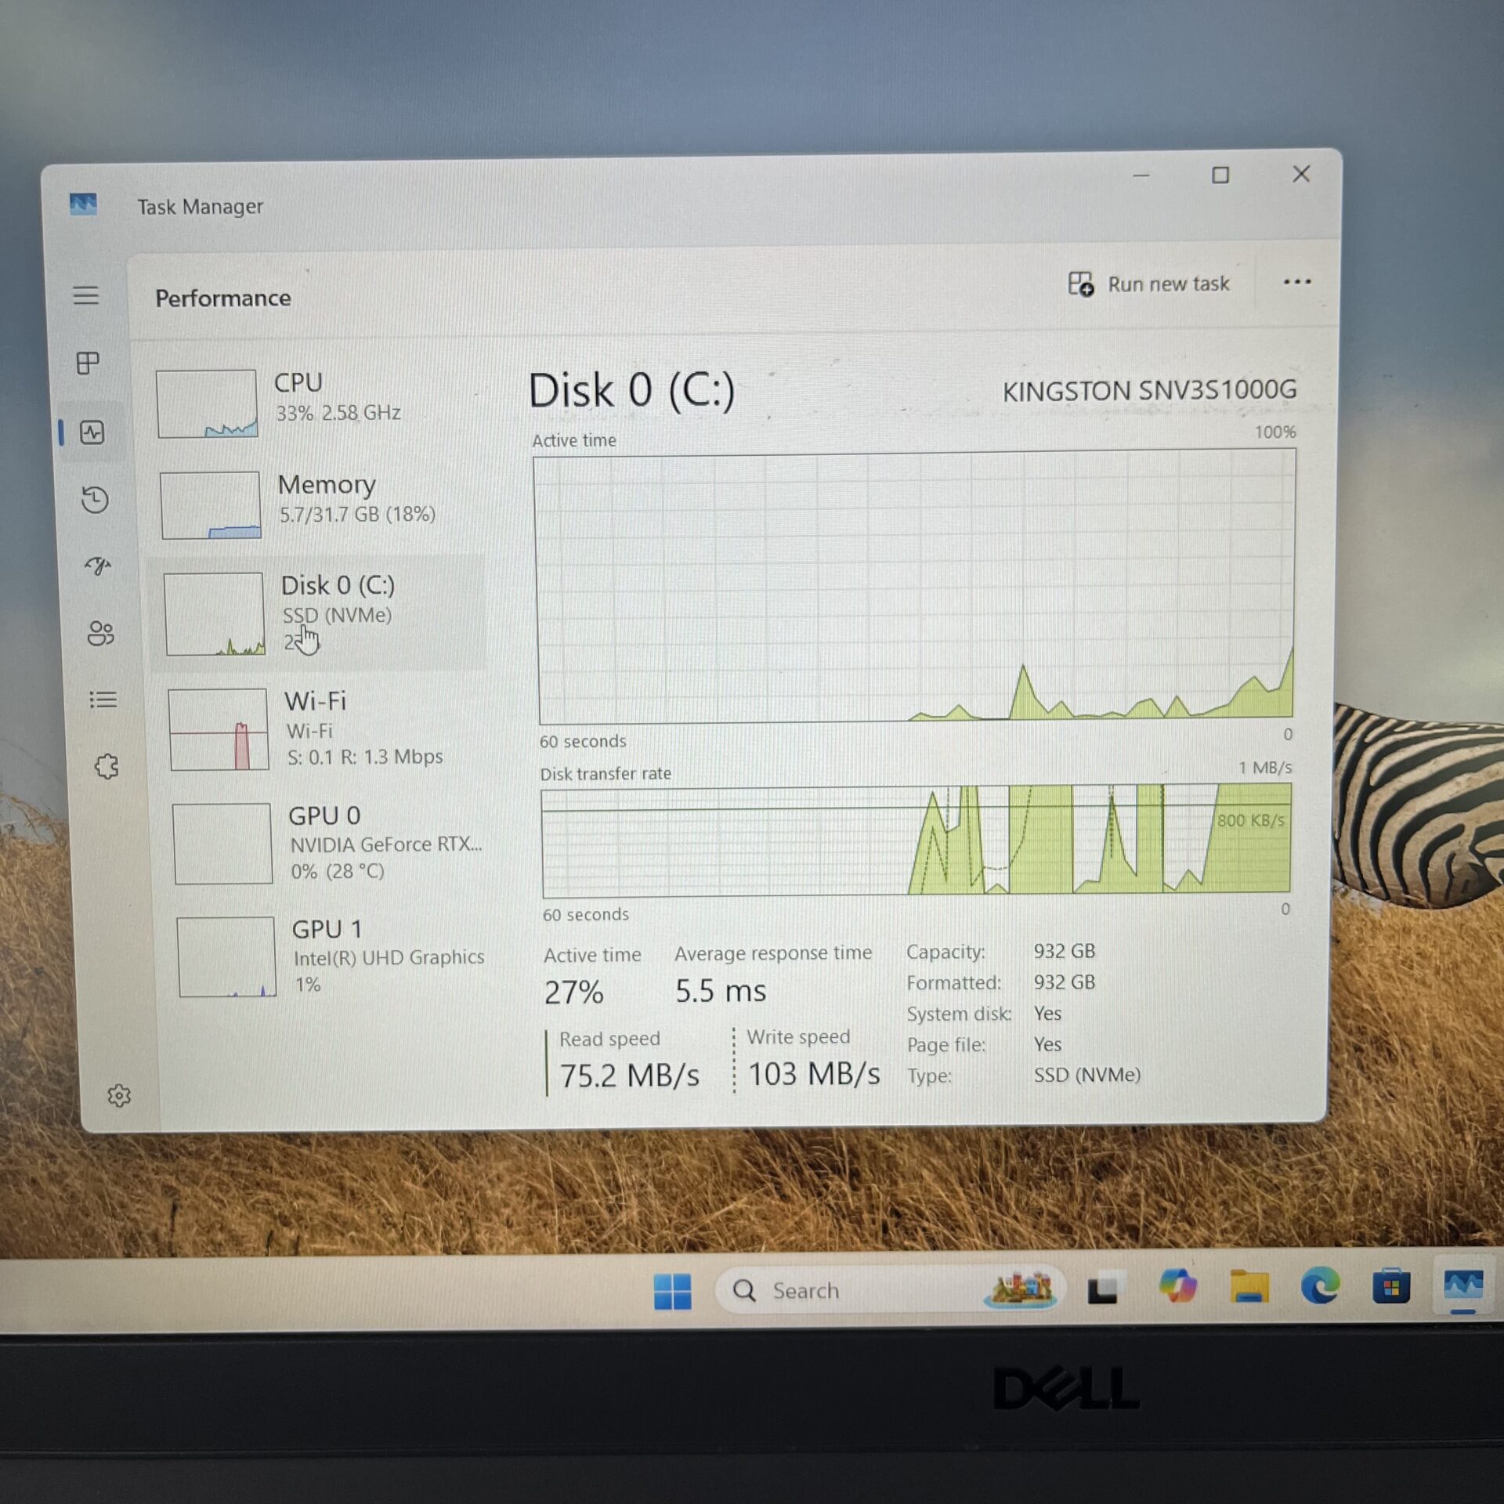The height and width of the screenshot is (1504, 1504).
Task: Launch Microsoft Edge from the taskbar
Action: pos(1320,1286)
